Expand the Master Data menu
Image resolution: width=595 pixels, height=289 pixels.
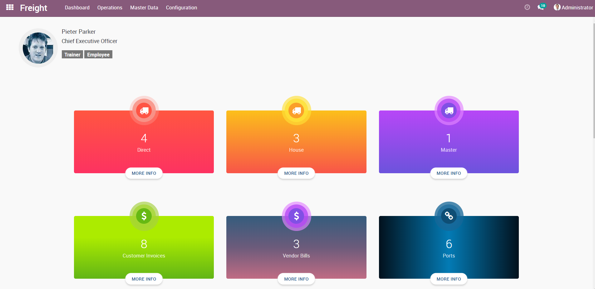point(144,7)
